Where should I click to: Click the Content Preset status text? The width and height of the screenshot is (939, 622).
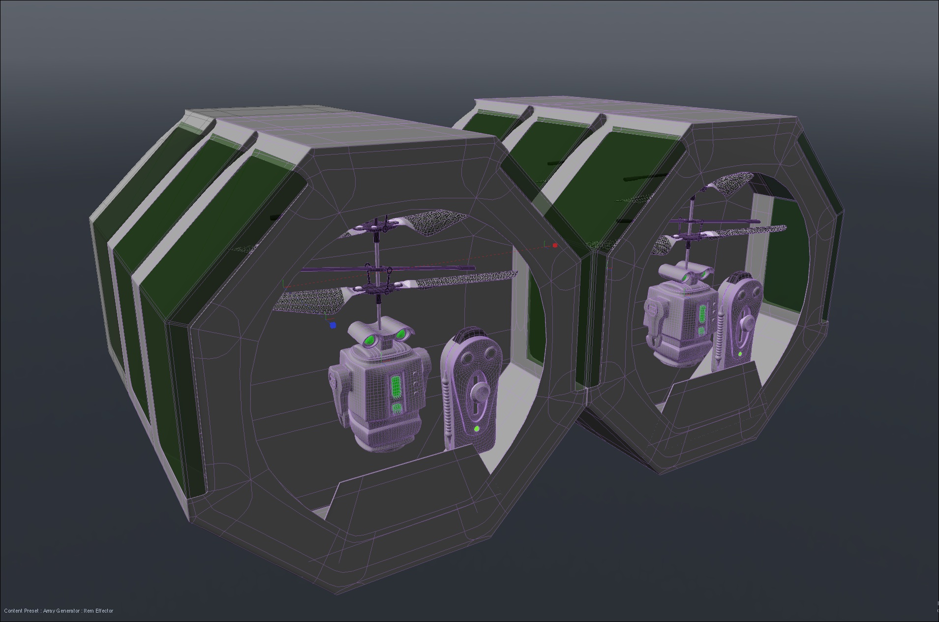[59, 611]
